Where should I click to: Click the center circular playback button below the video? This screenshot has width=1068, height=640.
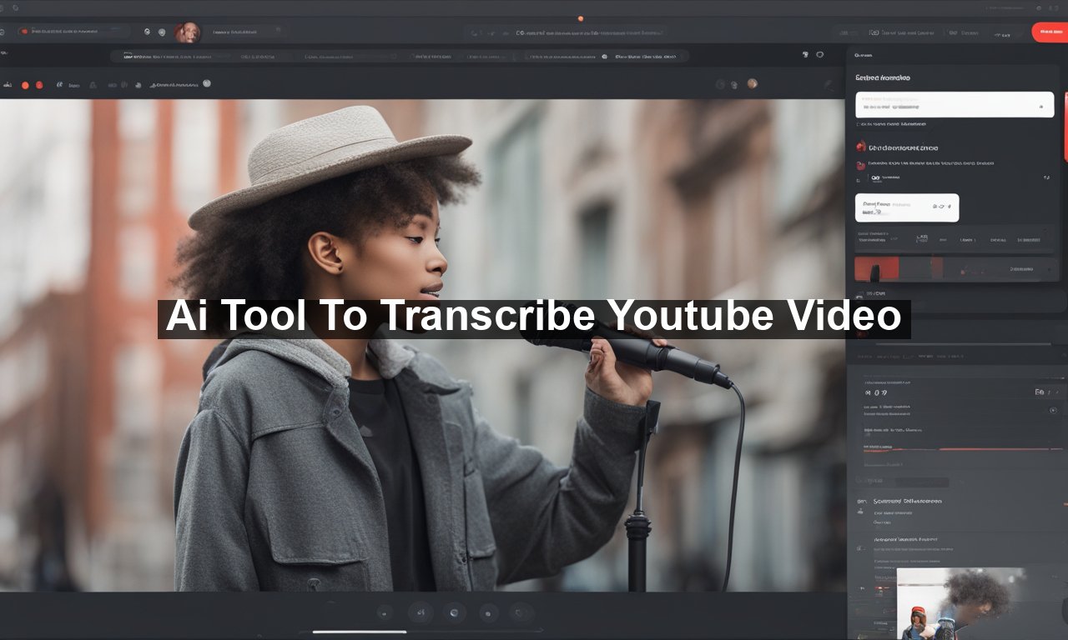455,612
